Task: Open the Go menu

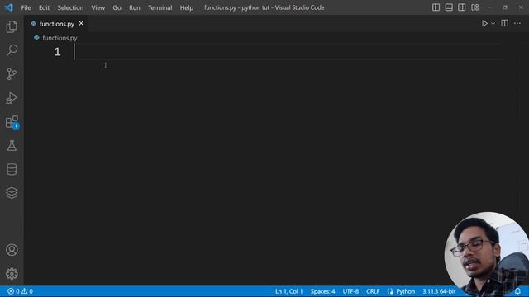Action: point(117,7)
